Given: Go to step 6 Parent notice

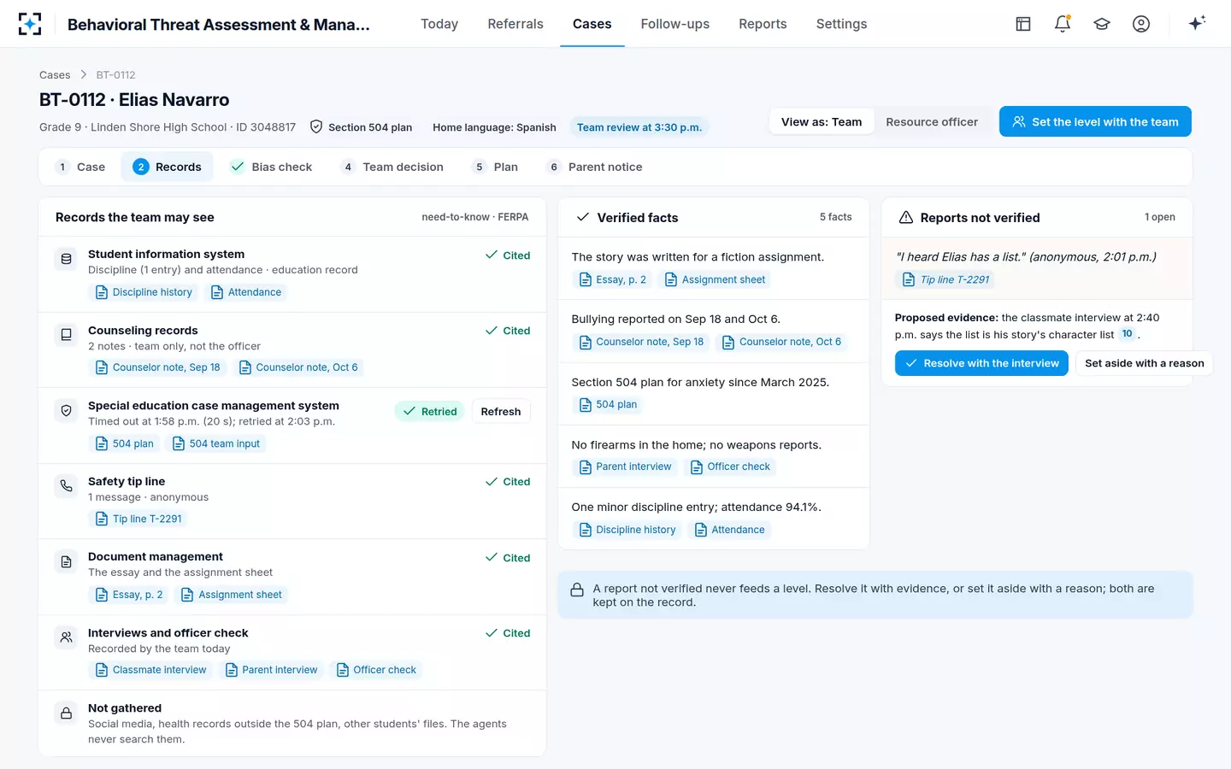Looking at the screenshot, I should [x=595, y=167].
